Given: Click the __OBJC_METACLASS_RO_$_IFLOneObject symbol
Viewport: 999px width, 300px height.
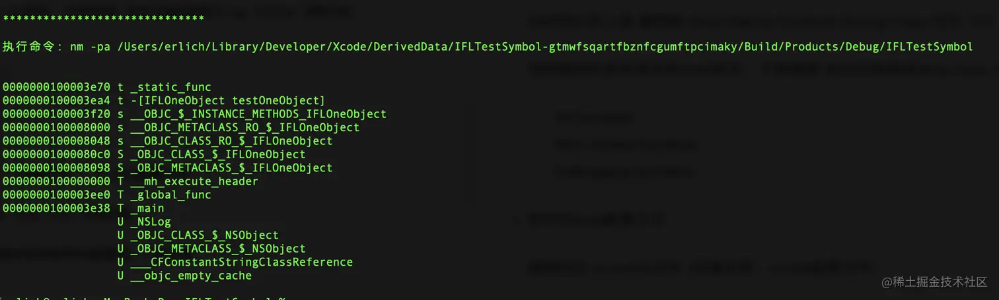Looking at the screenshot, I should point(245,127).
